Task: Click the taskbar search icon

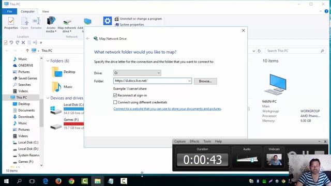Action: [19, 181]
